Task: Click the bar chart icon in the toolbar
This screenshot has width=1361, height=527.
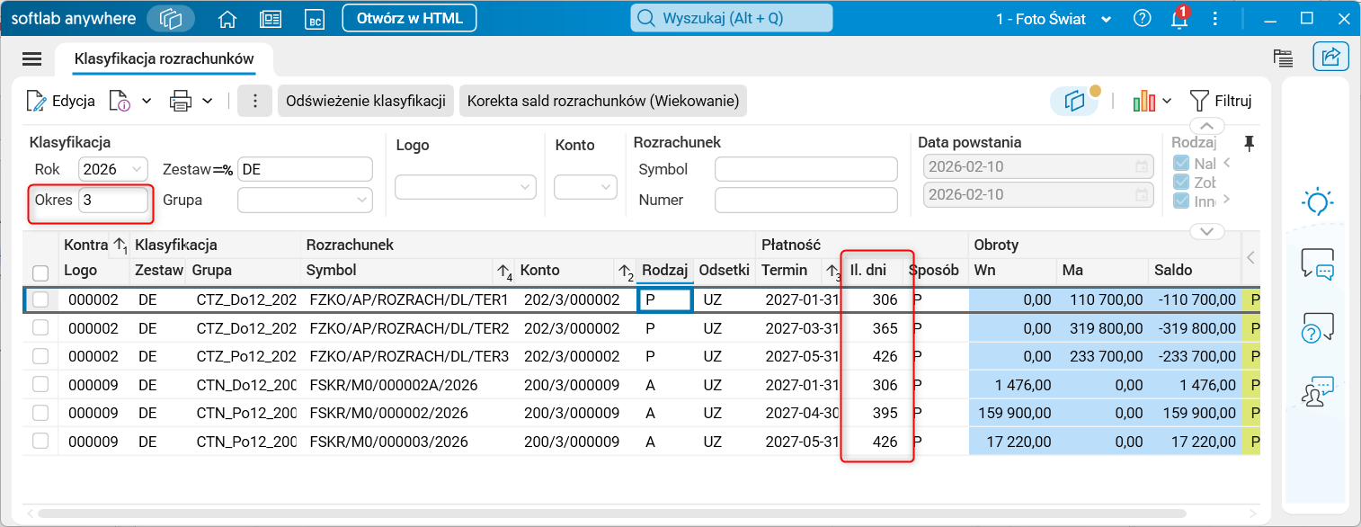Action: 1144,101
